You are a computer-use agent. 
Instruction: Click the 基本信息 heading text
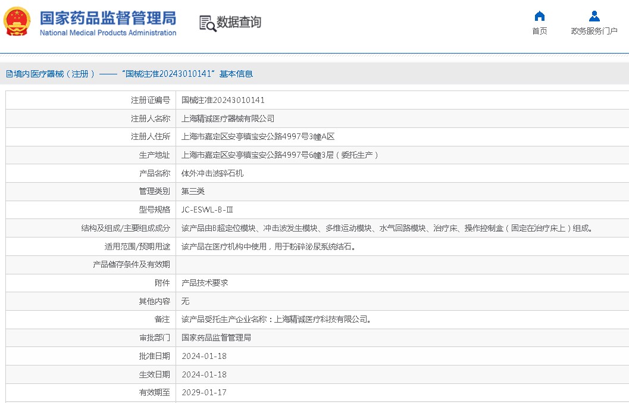pos(236,74)
